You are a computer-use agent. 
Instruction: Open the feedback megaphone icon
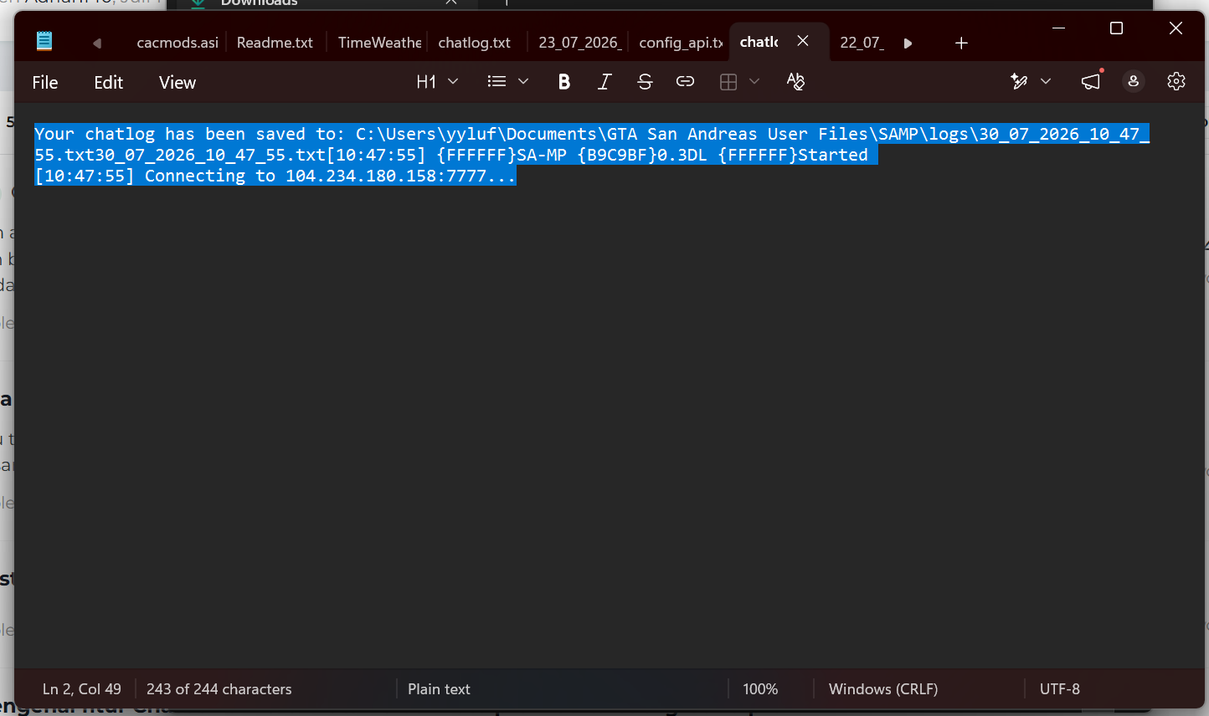pos(1091,81)
